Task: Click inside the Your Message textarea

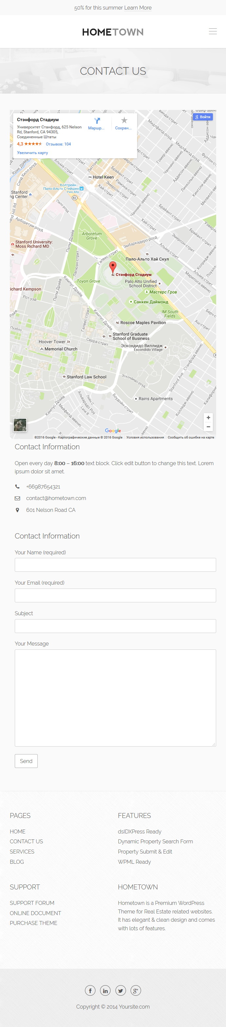Action: [115, 698]
